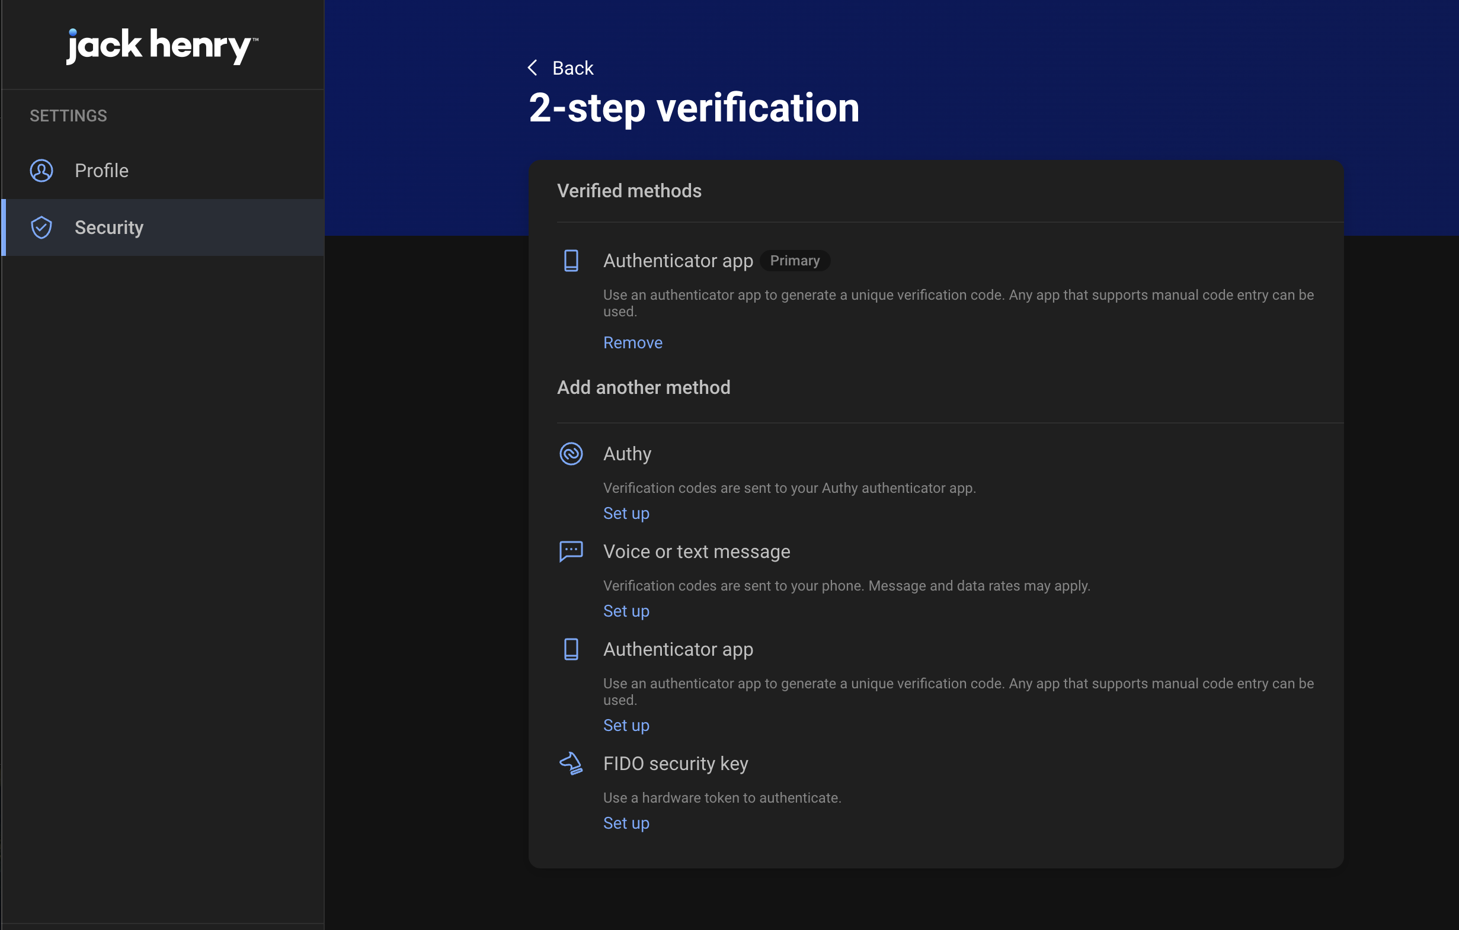Set up Authy verification

click(626, 514)
